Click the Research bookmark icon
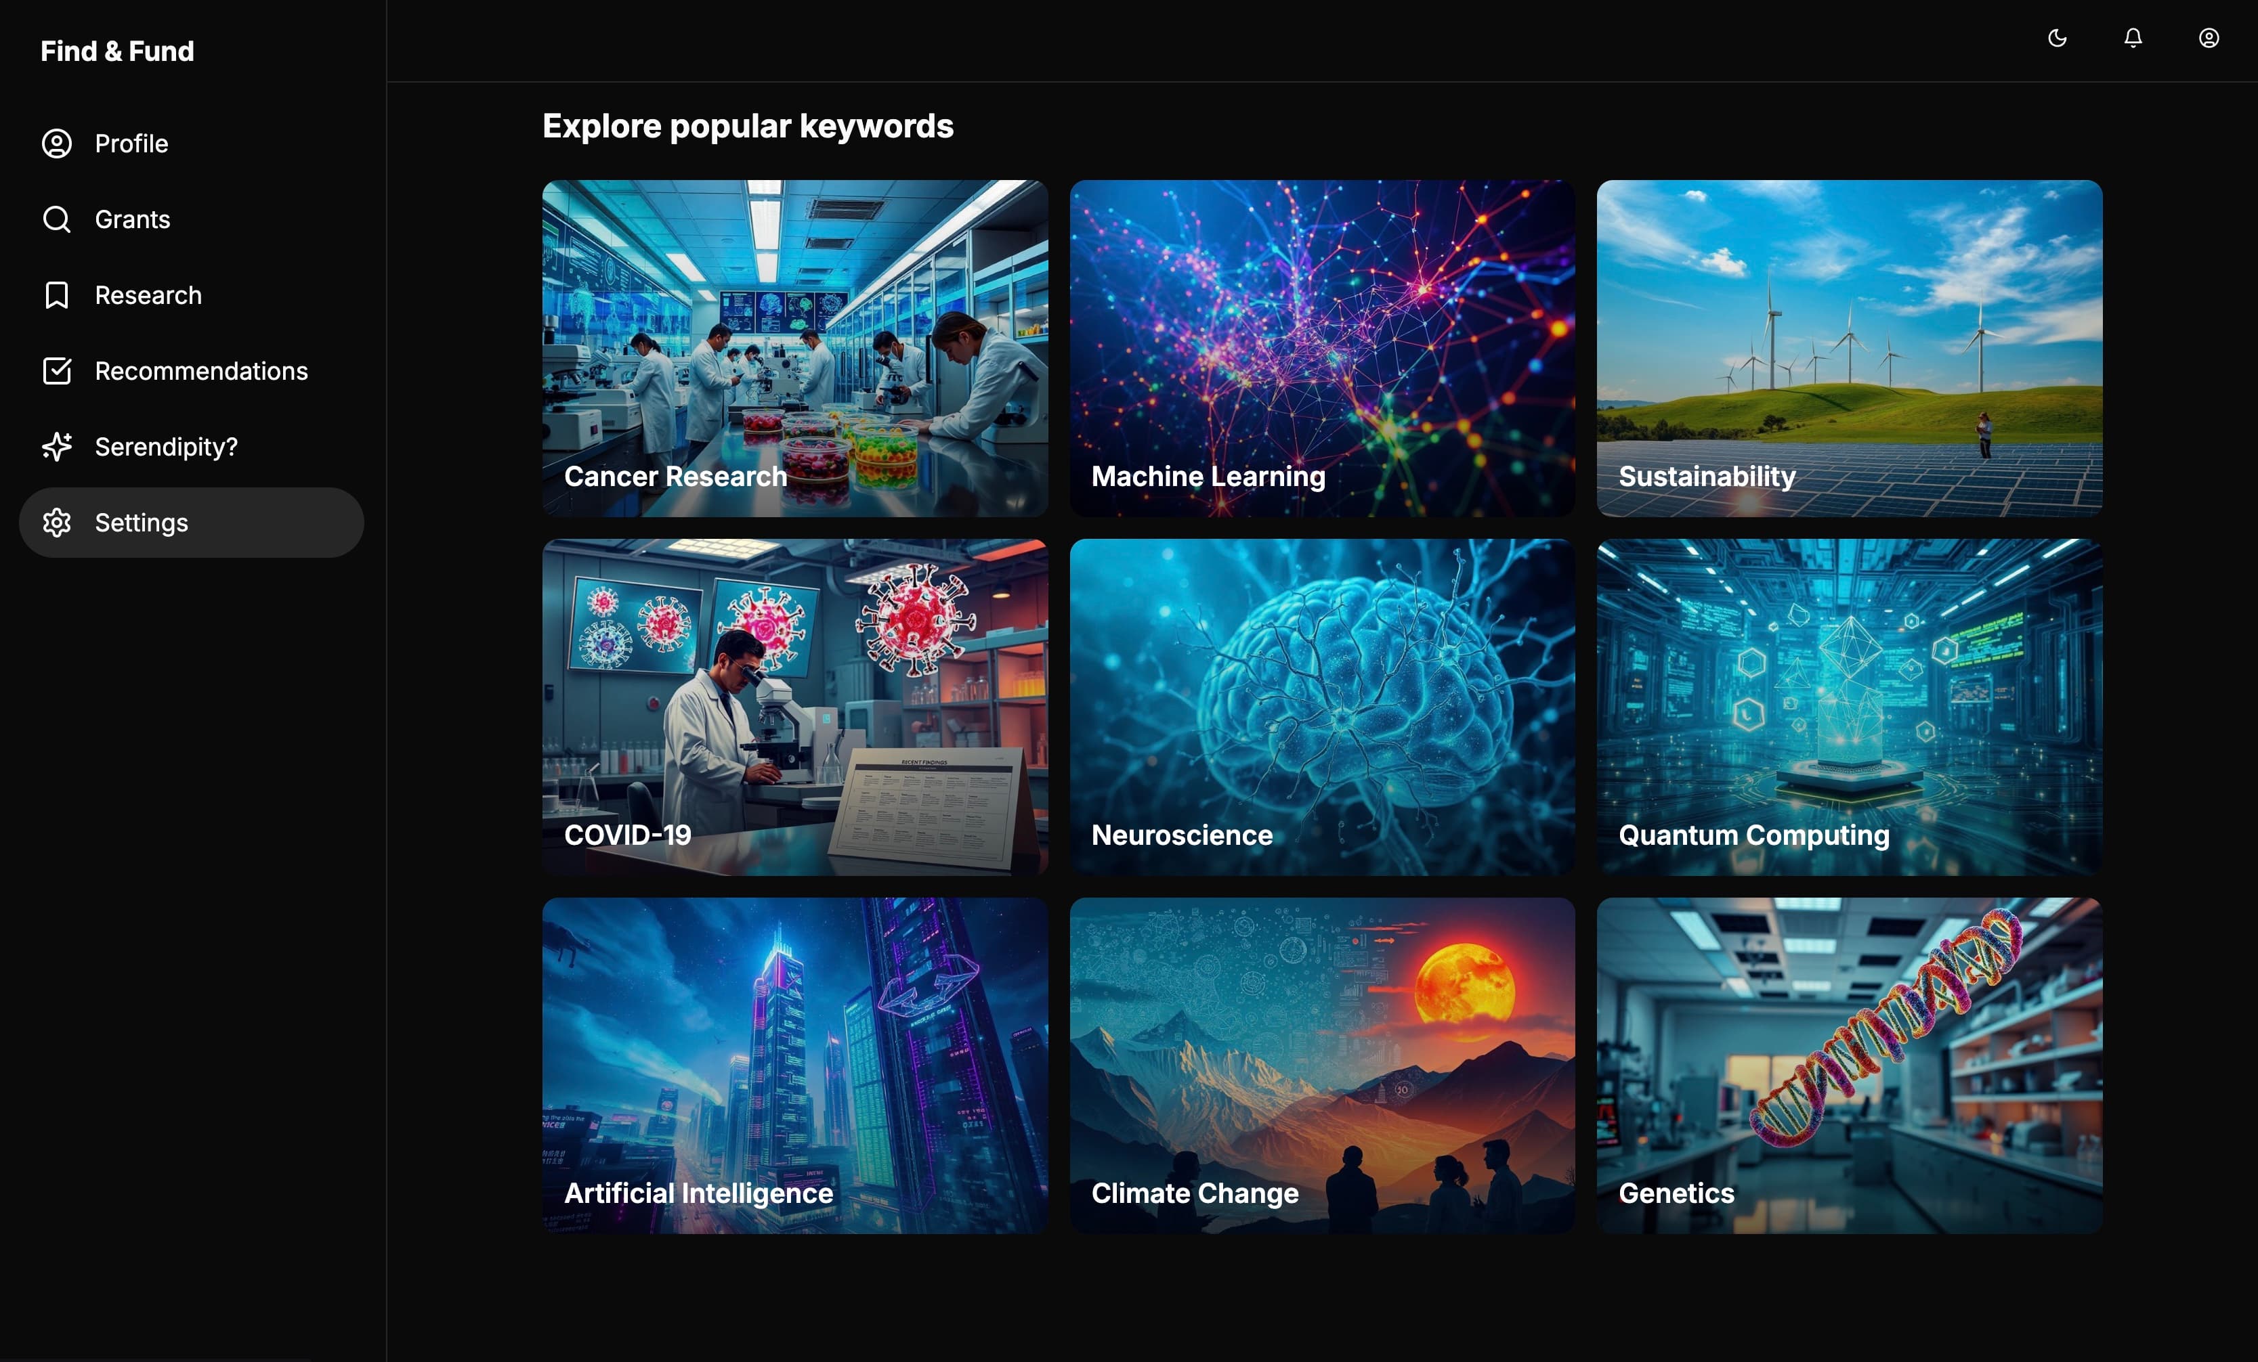 pos(57,295)
